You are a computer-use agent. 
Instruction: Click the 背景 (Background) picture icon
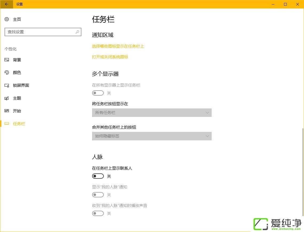(7, 60)
